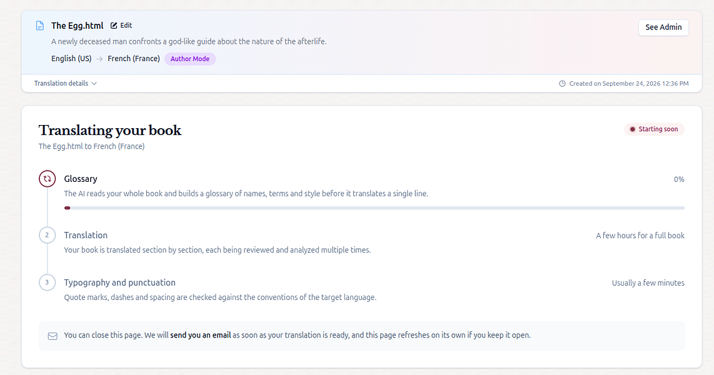Viewport: 714px width, 375px height.
Task: Click the Author Mode badge
Action: pyautogui.click(x=190, y=59)
